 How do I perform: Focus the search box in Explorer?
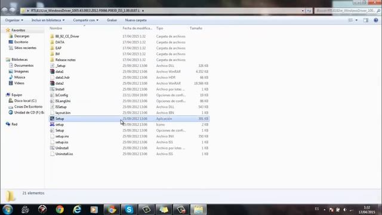[x=347, y=11]
